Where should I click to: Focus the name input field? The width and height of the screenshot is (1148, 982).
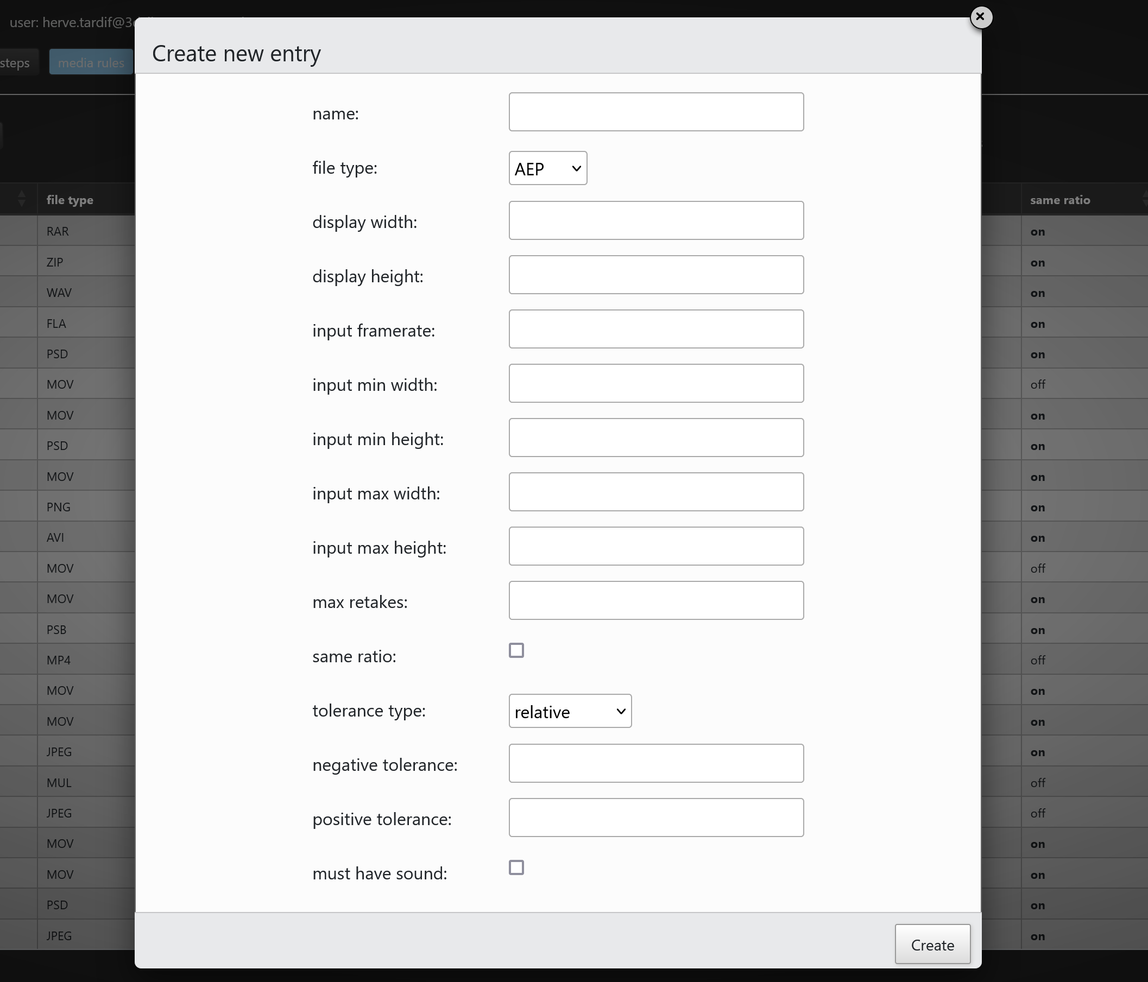(x=655, y=112)
